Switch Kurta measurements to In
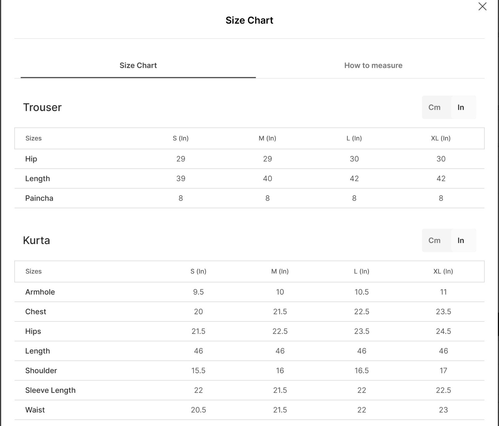The height and width of the screenshot is (426, 499). click(461, 241)
